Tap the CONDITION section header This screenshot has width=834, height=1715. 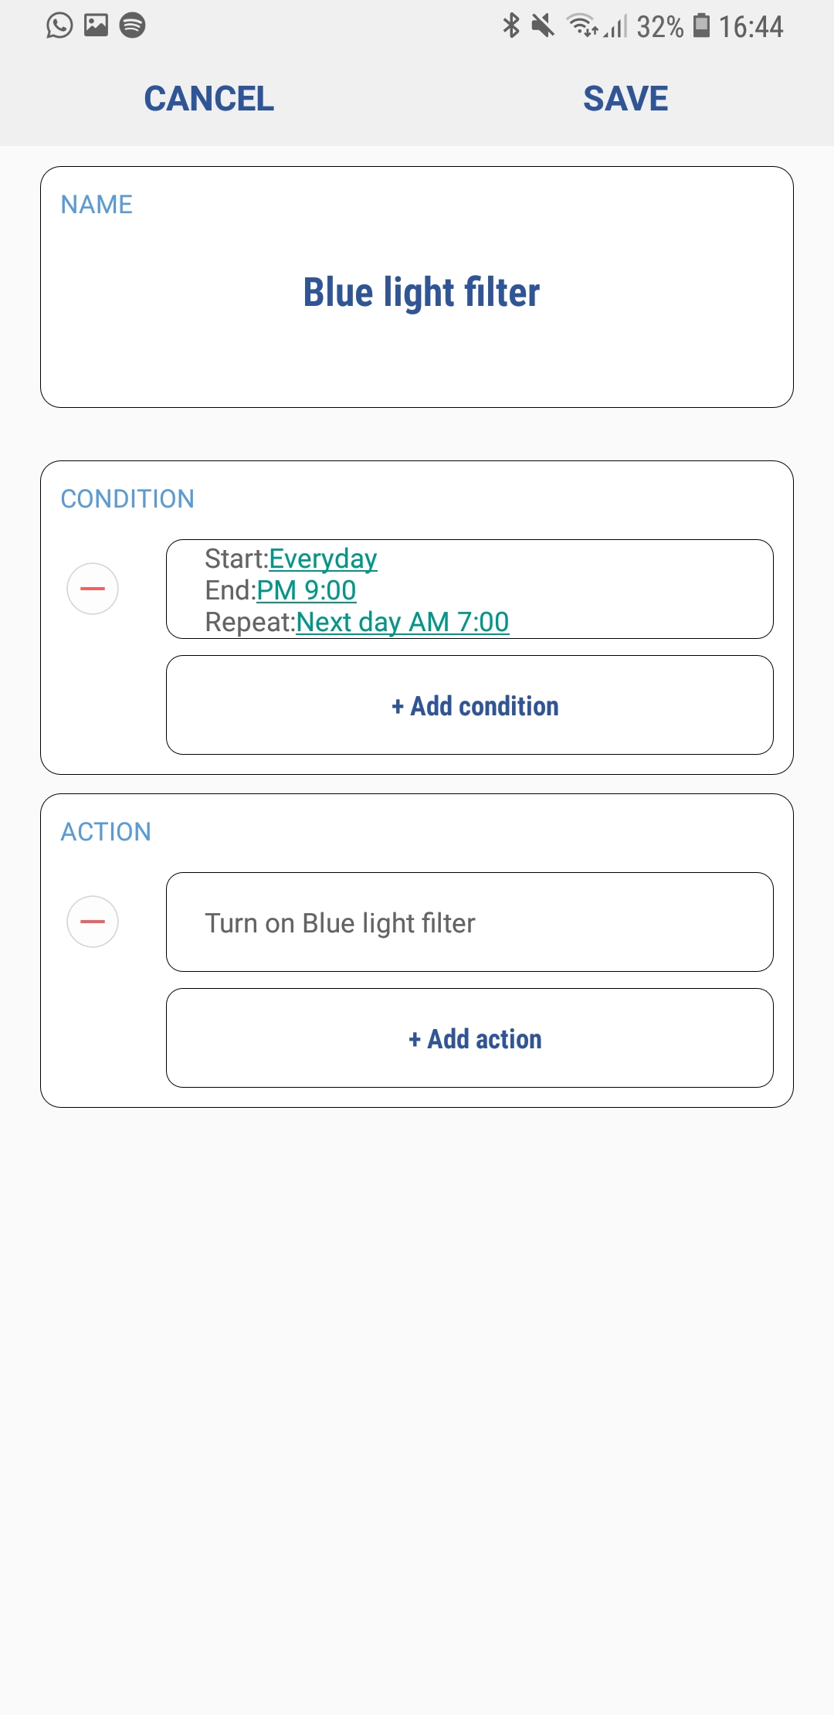point(127,499)
